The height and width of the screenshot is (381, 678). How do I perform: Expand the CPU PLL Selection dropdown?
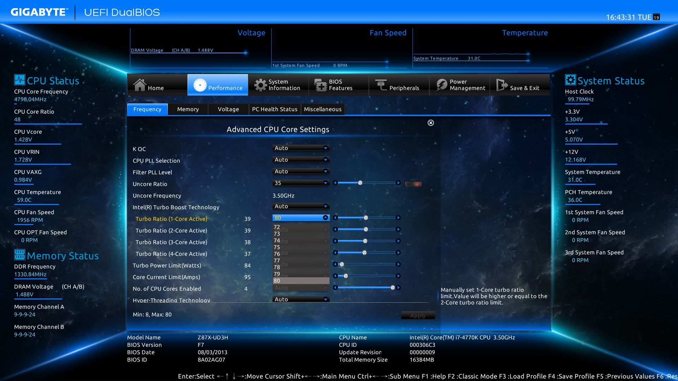coord(301,160)
